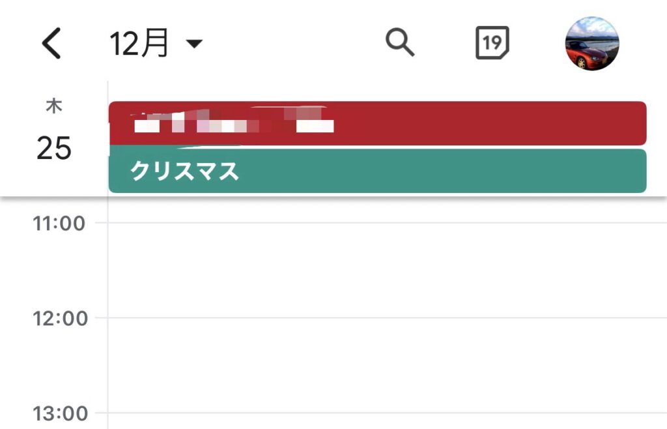Create an event in the 11:00 slot
Image resolution: width=667 pixels, height=429 pixels.
[387, 270]
